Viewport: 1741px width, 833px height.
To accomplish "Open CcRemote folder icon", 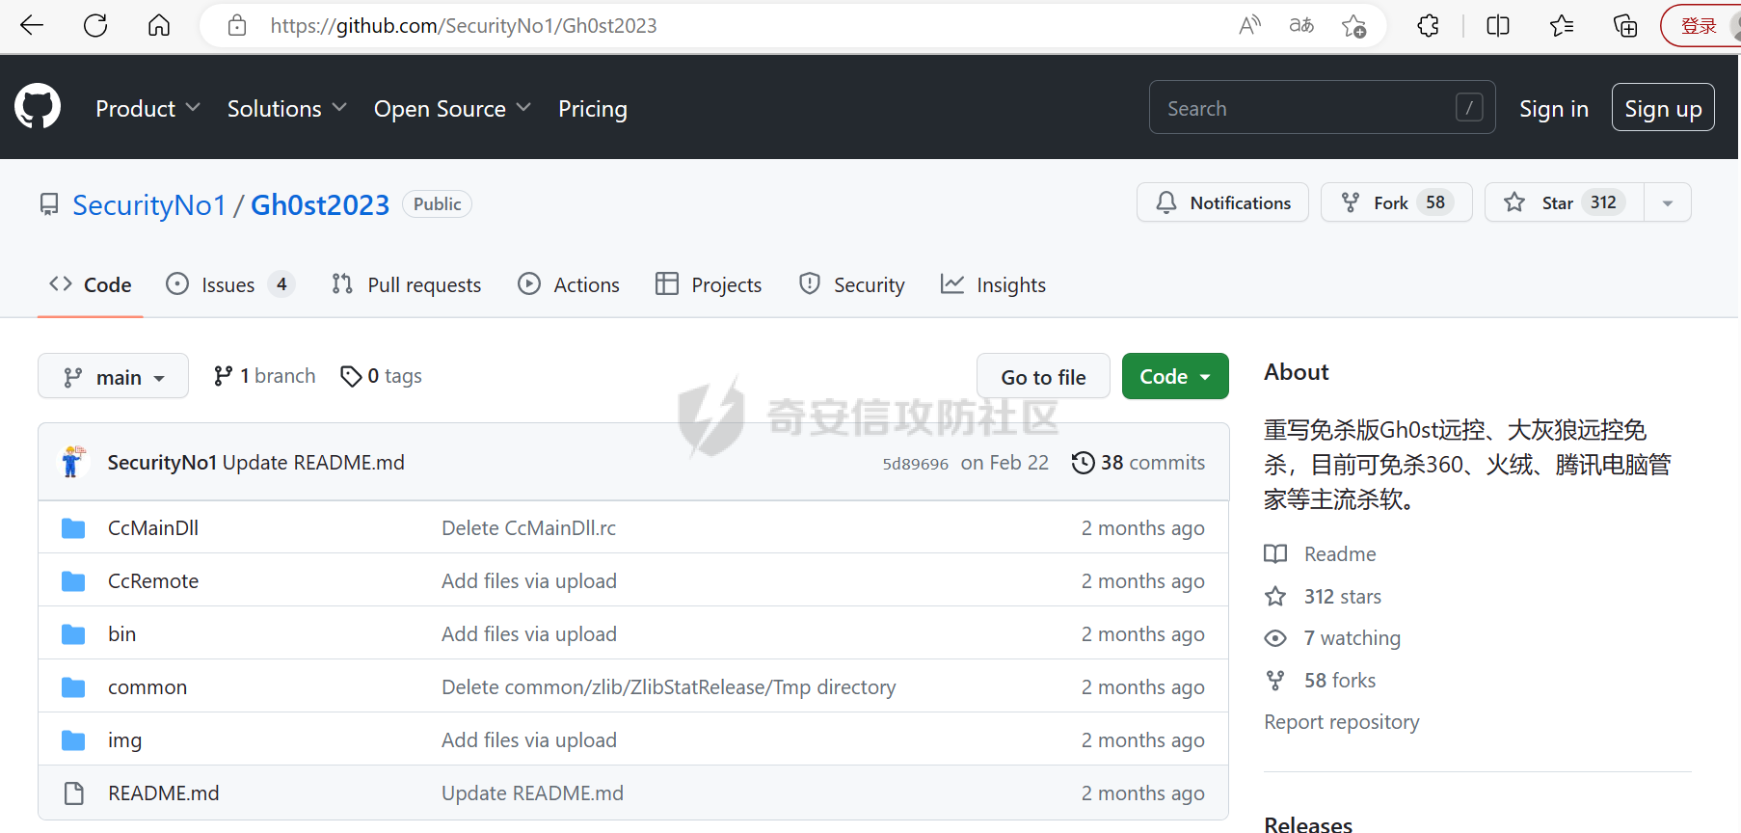I will pos(73,581).
